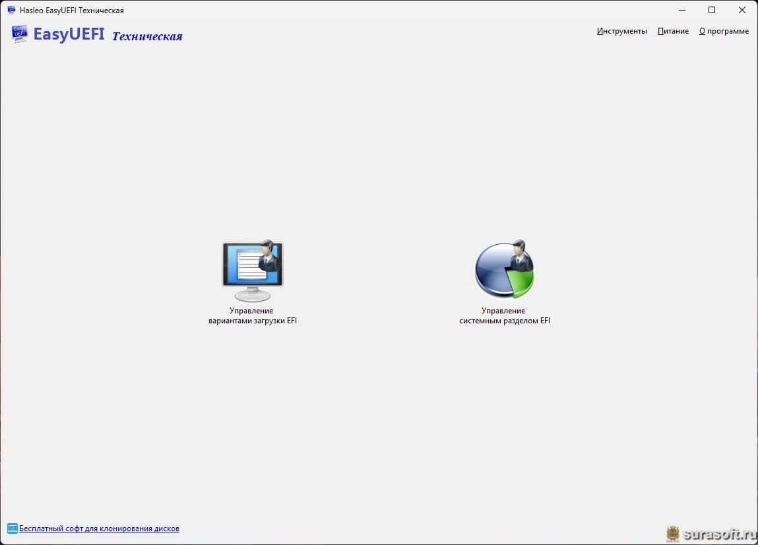Click the 'EasyUEFI' header title text
The width and height of the screenshot is (758, 545).
pyautogui.click(x=69, y=34)
